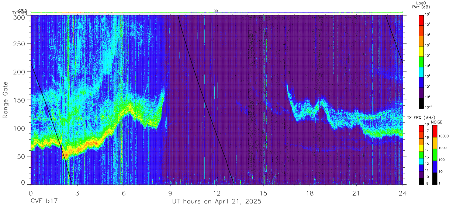Click x-axis tick label '12'
The height and width of the screenshot is (209, 453).
pyautogui.click(x=217, y=193)
